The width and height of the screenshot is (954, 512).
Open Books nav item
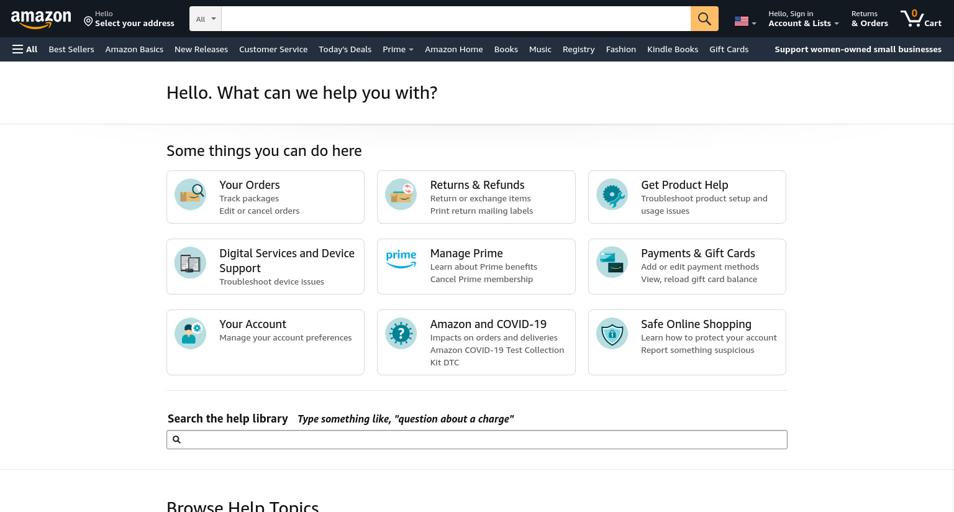coord(506,49)
